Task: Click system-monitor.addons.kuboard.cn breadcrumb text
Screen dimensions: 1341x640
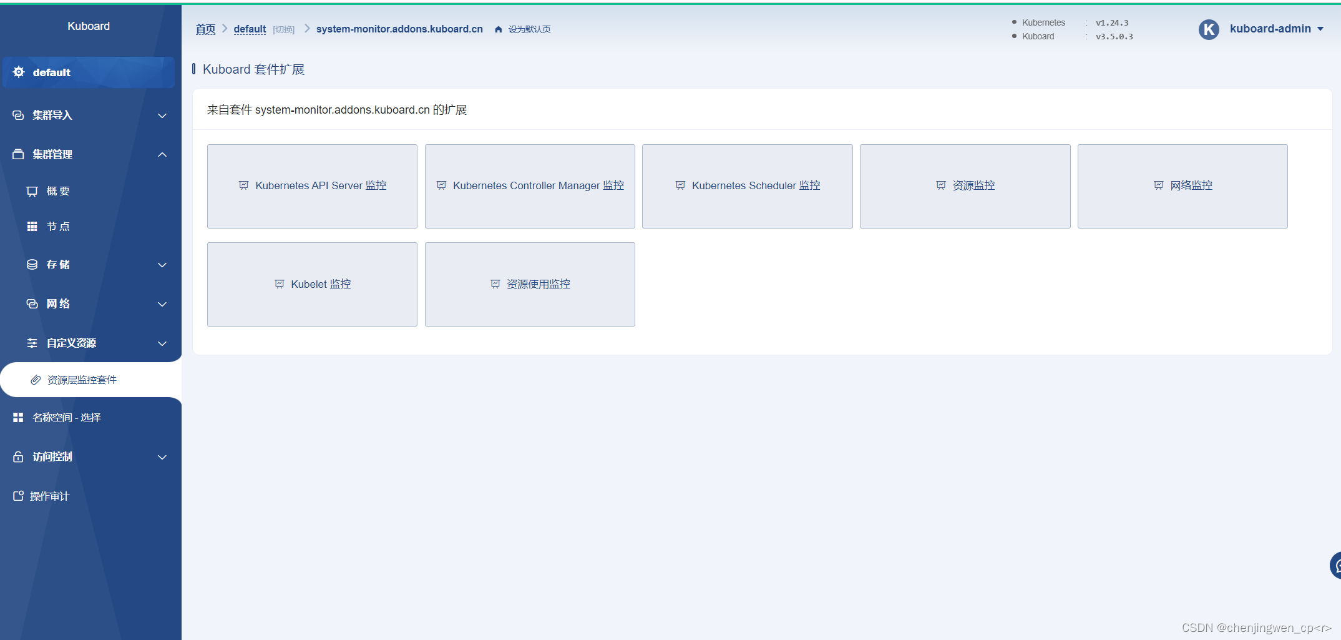Action: click(399, 29)
